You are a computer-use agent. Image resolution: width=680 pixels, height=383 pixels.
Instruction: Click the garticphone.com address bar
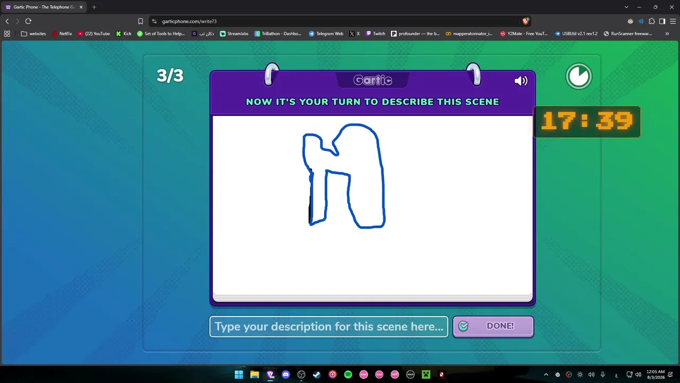pyautogui.click(x=340, y=21)
